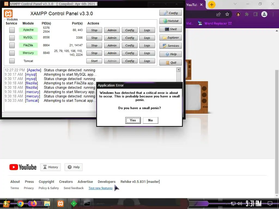Screen dimensions: 279x209
Task: Stop the MySQL module
Action: pos(94,38)
